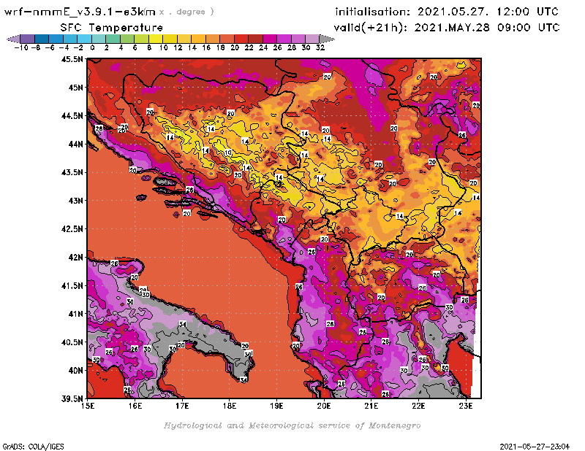Click the colorbar segment between -8 and -6
Viewport: 585px width, 451px height.
tap(42, 39)
